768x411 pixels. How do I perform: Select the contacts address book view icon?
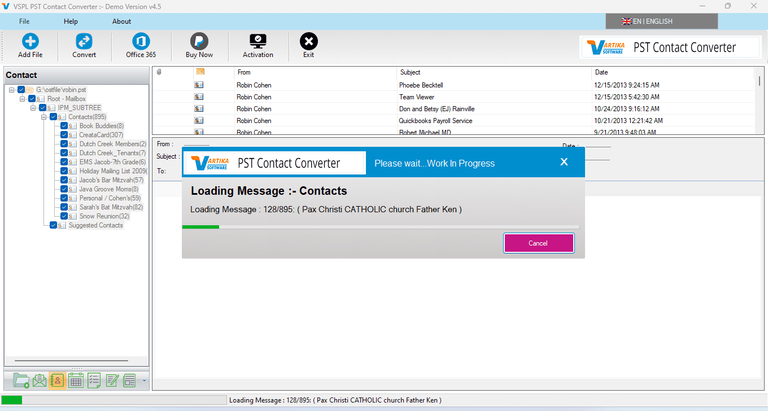[57, 381]
